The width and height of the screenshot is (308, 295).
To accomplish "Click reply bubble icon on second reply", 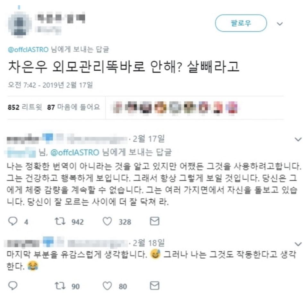I will pos(13,286).
